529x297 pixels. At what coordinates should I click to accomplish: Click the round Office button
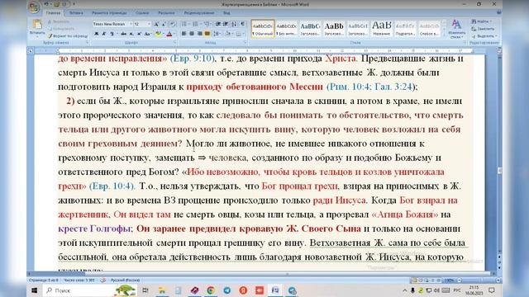[34, 7]
